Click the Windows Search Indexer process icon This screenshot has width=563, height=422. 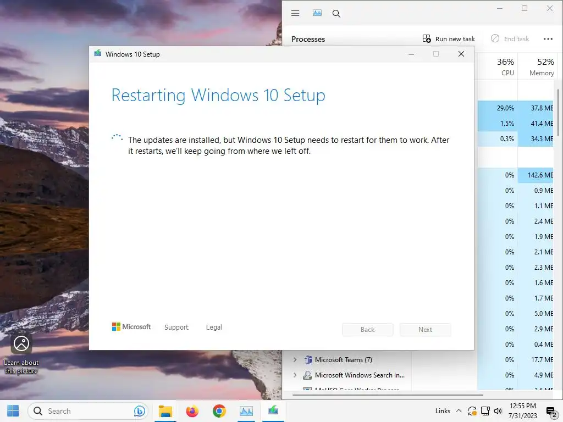pos(307,375)
